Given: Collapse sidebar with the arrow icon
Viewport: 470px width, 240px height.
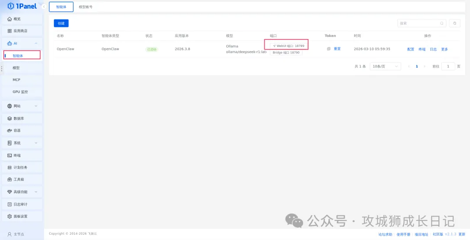Looking at the screenshot, I should point(44,7).
